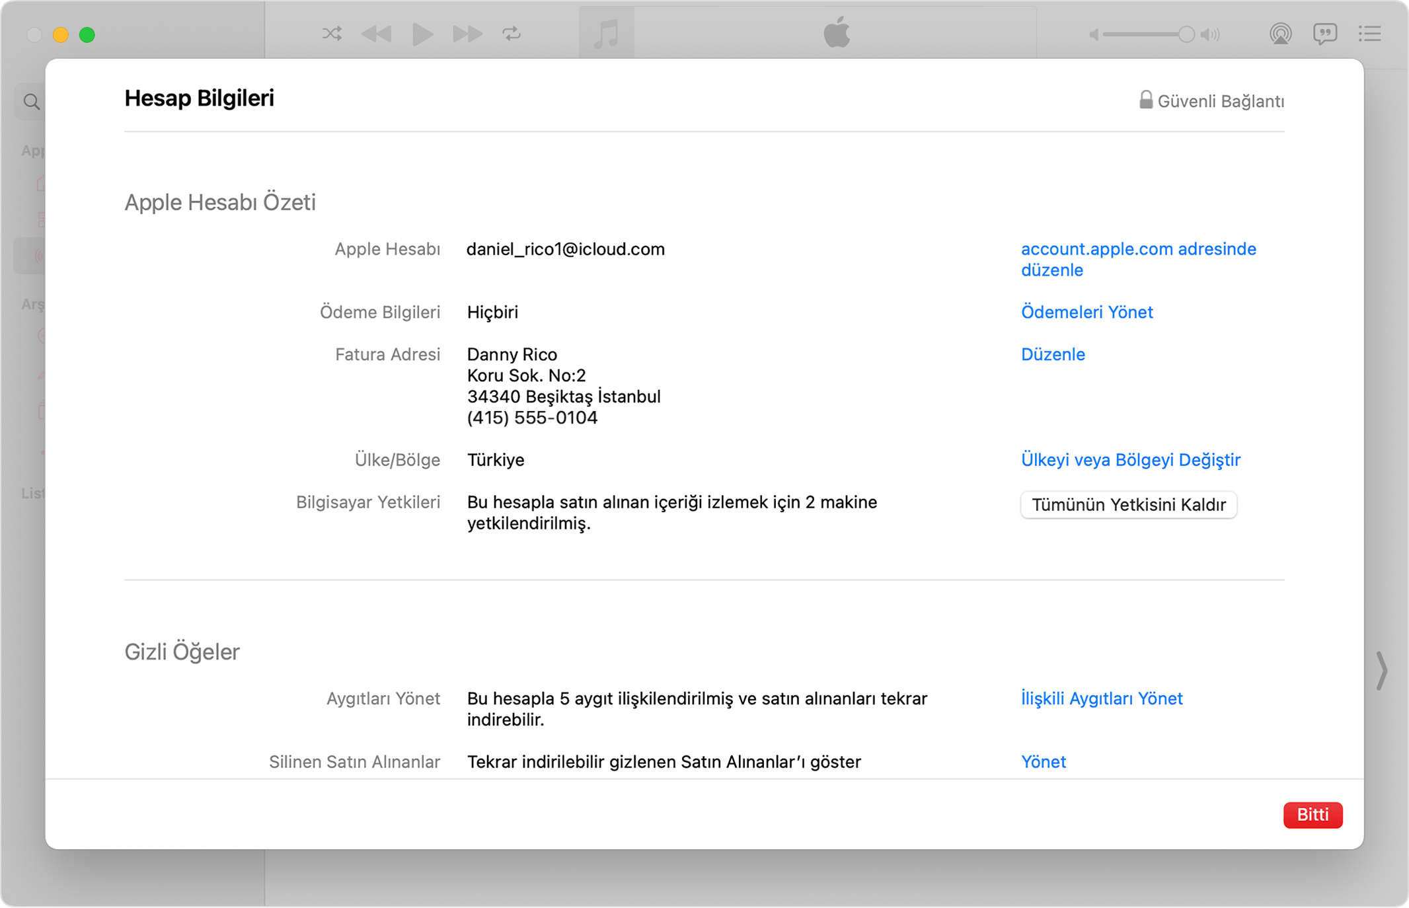
Task: Open 'account.apple.com adresinde düzenle' link
Action: point(1139,260)
